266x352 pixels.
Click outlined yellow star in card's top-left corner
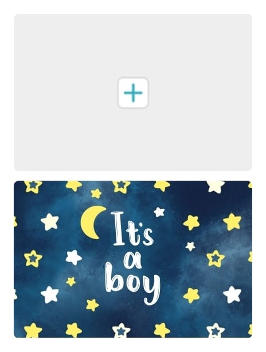33,186
